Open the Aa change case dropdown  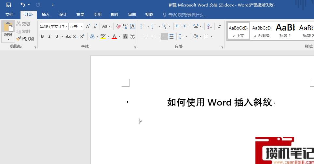pos(106,26)
